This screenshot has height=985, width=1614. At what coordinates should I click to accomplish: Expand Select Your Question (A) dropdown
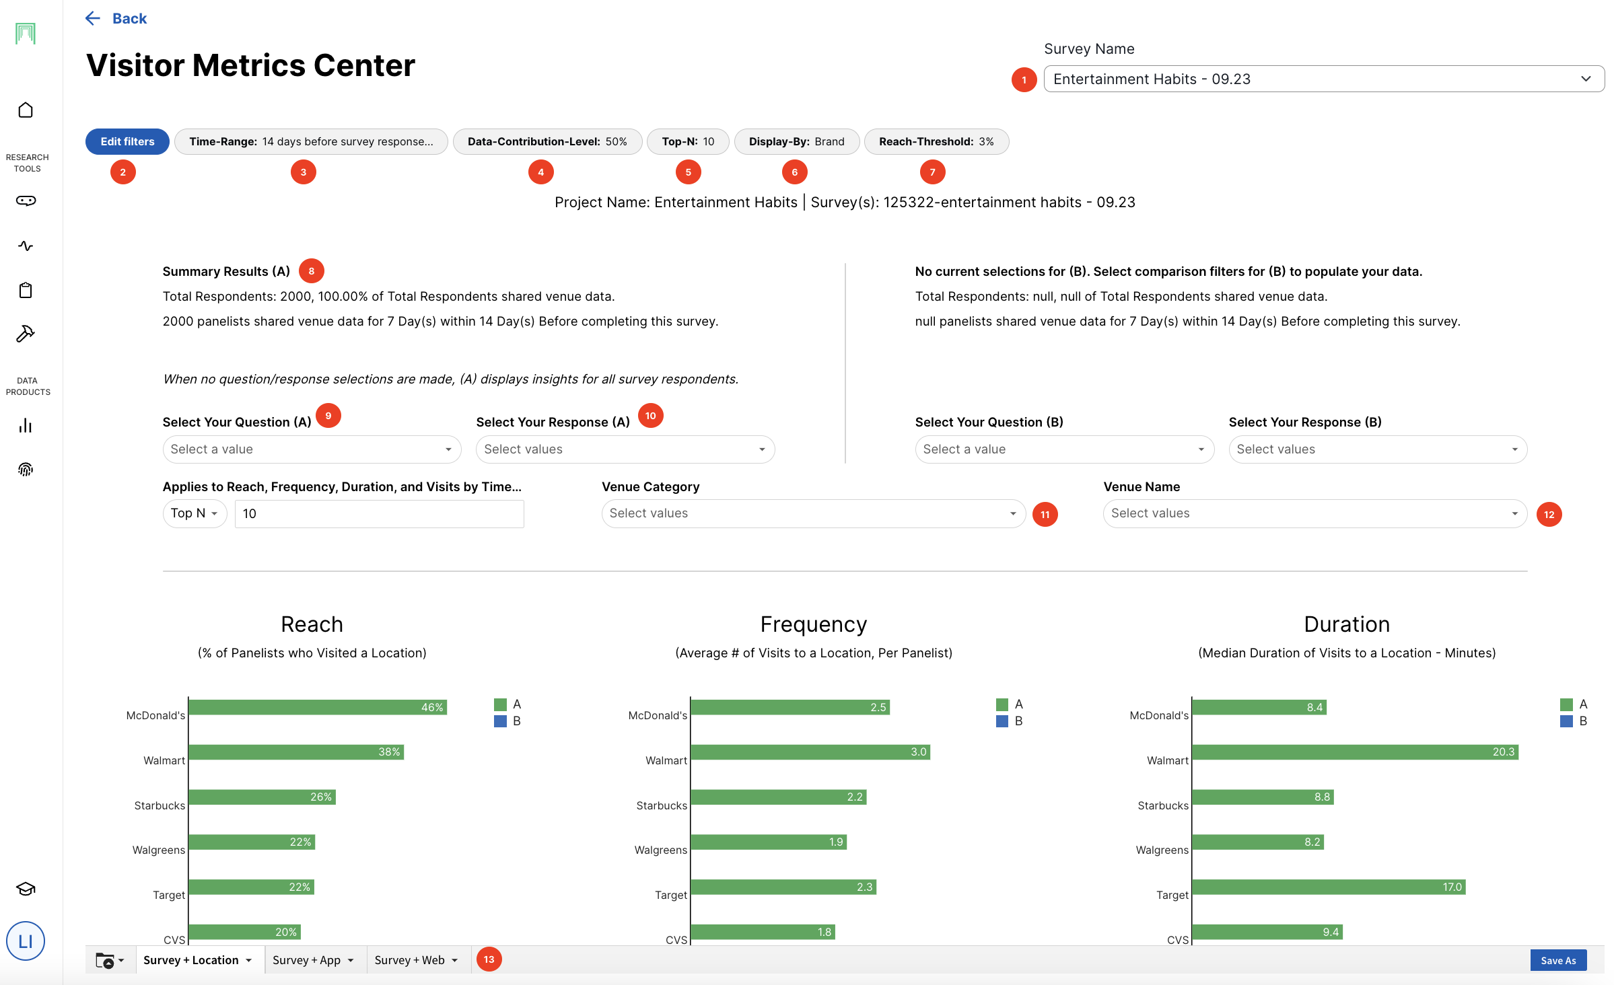pyautogui.click(x=312, y=449)
